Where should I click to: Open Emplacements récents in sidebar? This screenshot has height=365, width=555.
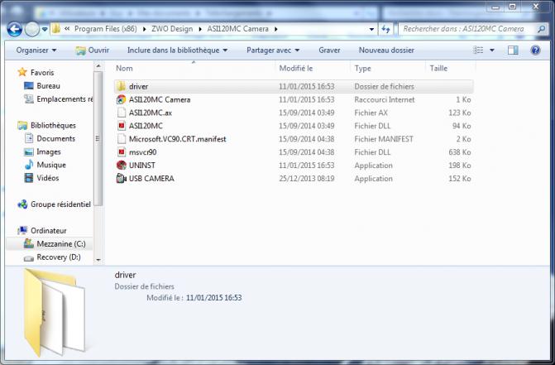tap(65, 99)
